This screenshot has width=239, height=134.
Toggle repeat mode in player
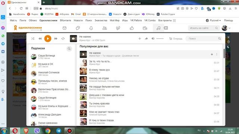pyautogui.click(x=63, y=39)
